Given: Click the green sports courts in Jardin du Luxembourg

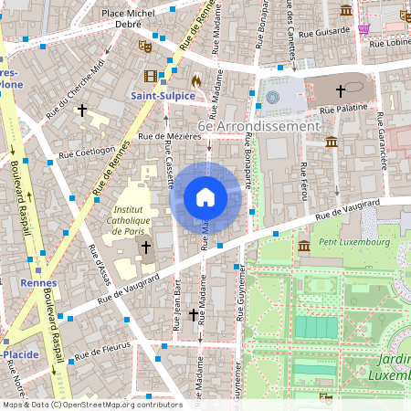Looking at the screenshot, I should click(x=317, y=327).
